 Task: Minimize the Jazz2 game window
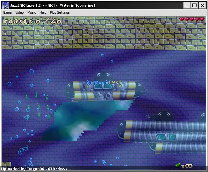(x=187, y=5)
